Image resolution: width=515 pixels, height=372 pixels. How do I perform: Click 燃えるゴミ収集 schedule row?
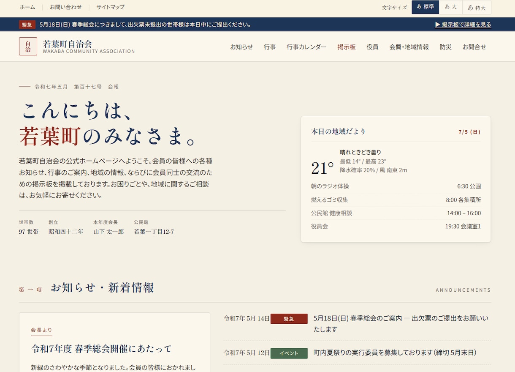pos(396,200)
